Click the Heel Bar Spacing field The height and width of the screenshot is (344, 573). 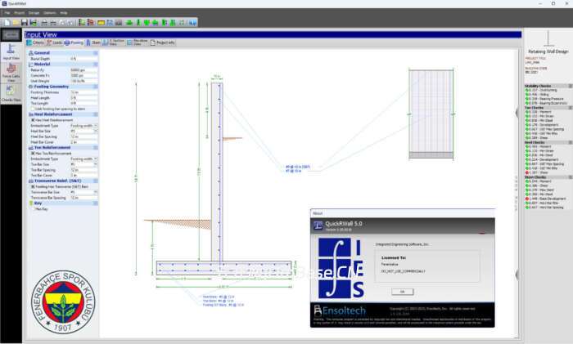83,136
